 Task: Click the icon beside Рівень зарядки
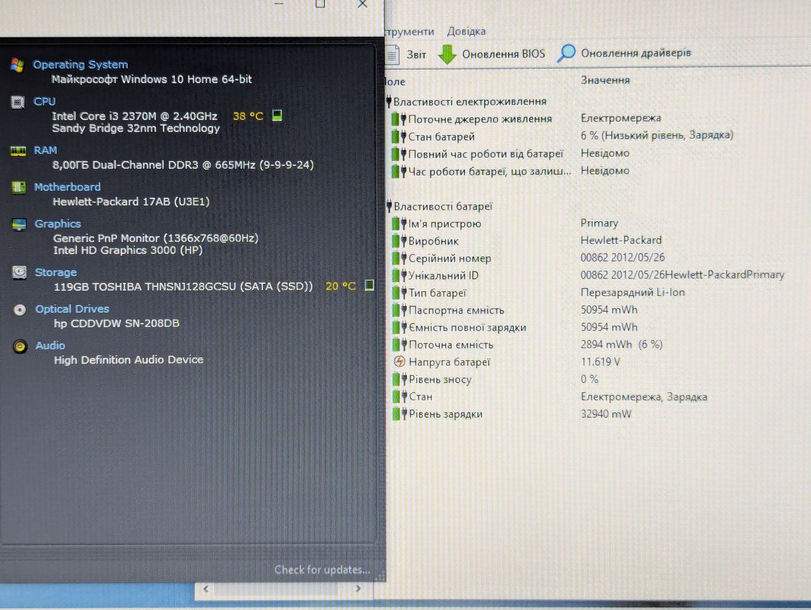pyautogui.click(x=400, y=414)
